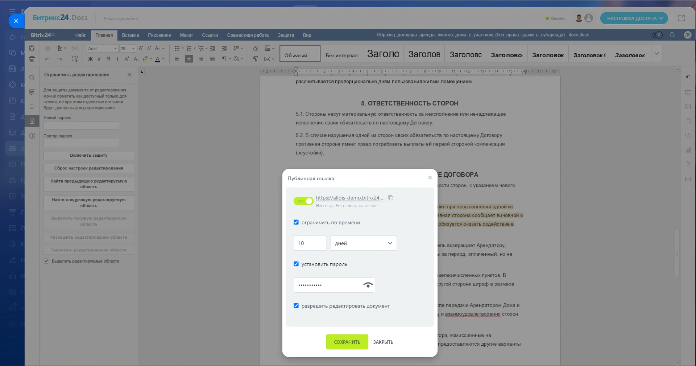
Task: Uncheck the limit by time checkbox
Action: (296, 222)
